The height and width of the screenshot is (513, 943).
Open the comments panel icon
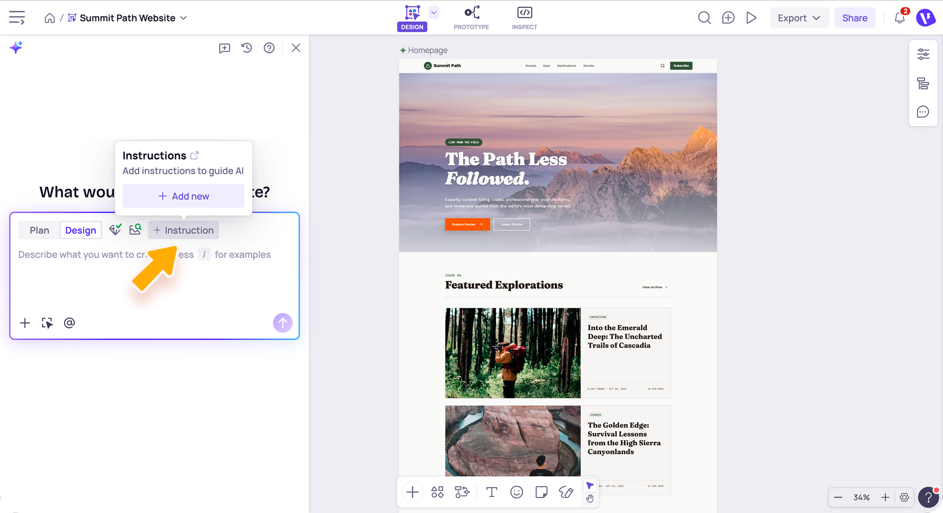point(923,112)
